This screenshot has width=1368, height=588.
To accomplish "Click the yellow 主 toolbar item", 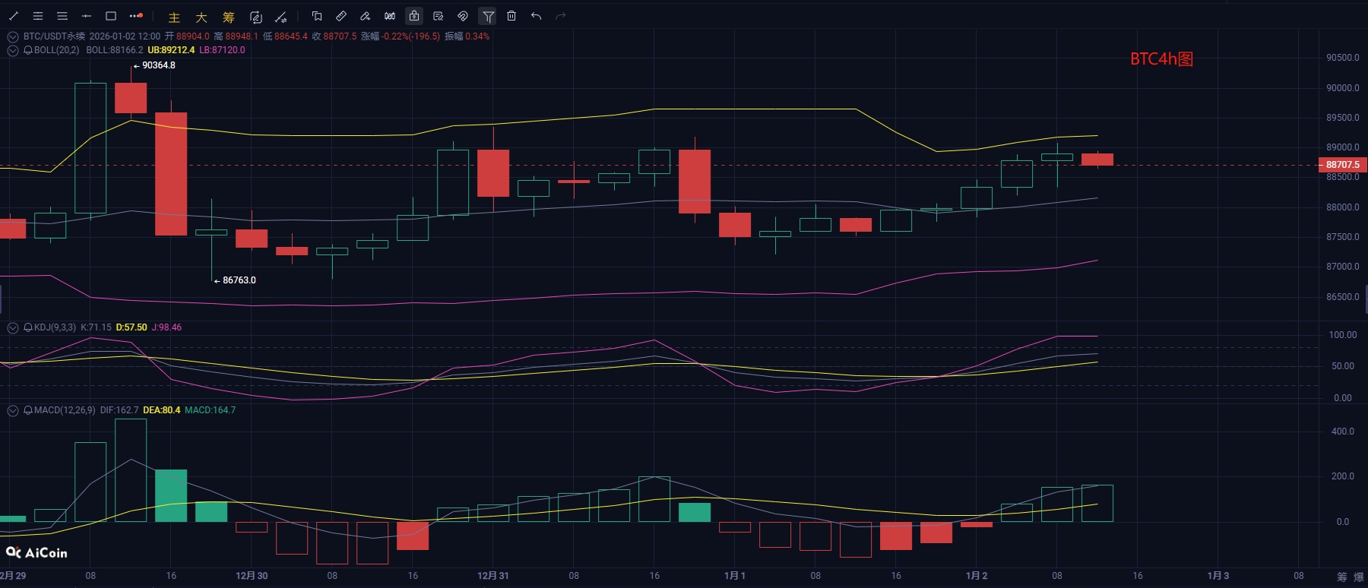I will [x=174, y=17].
